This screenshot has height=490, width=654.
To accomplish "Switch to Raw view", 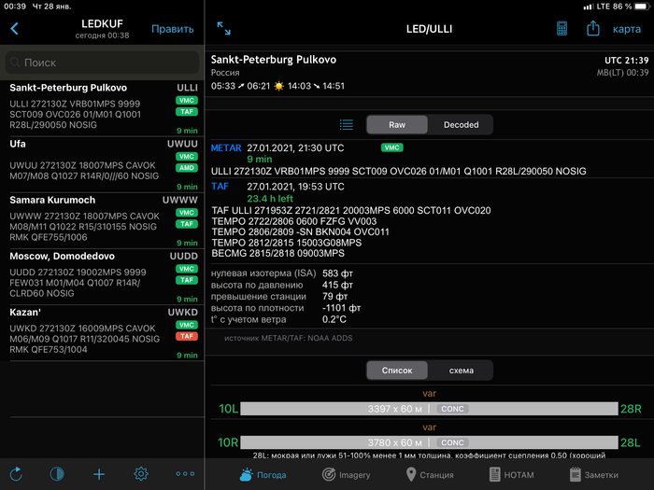I will 397,124.
